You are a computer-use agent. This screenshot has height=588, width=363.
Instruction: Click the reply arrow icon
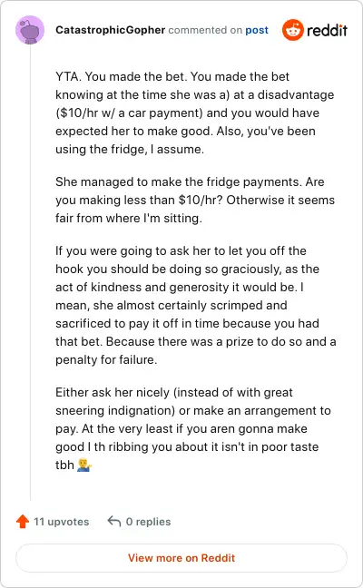114,521
